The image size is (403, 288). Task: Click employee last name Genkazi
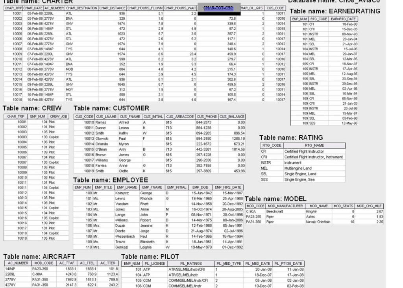pyautogui.click(x=122, y=247)
